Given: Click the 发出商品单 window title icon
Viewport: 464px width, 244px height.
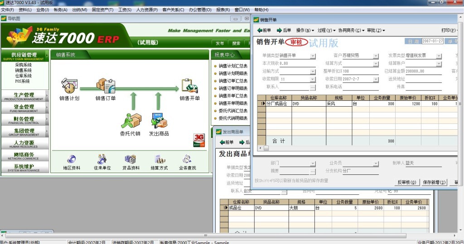Looking at the screenshot, I should coord(218,131).
